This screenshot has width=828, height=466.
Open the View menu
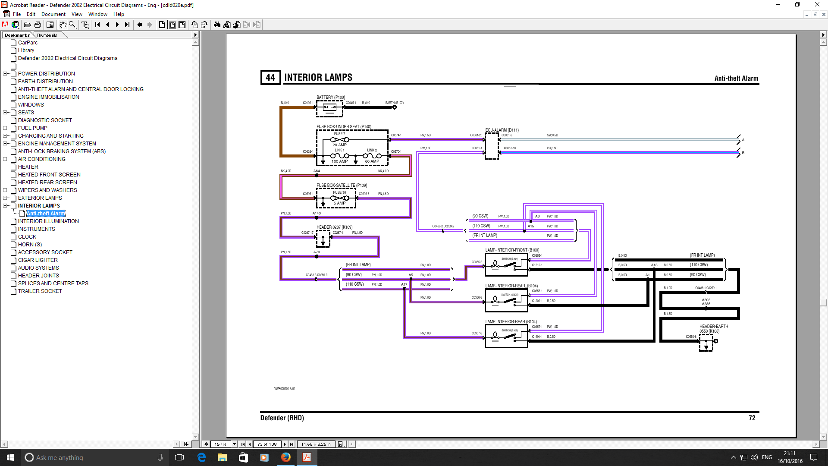(77, 14)
